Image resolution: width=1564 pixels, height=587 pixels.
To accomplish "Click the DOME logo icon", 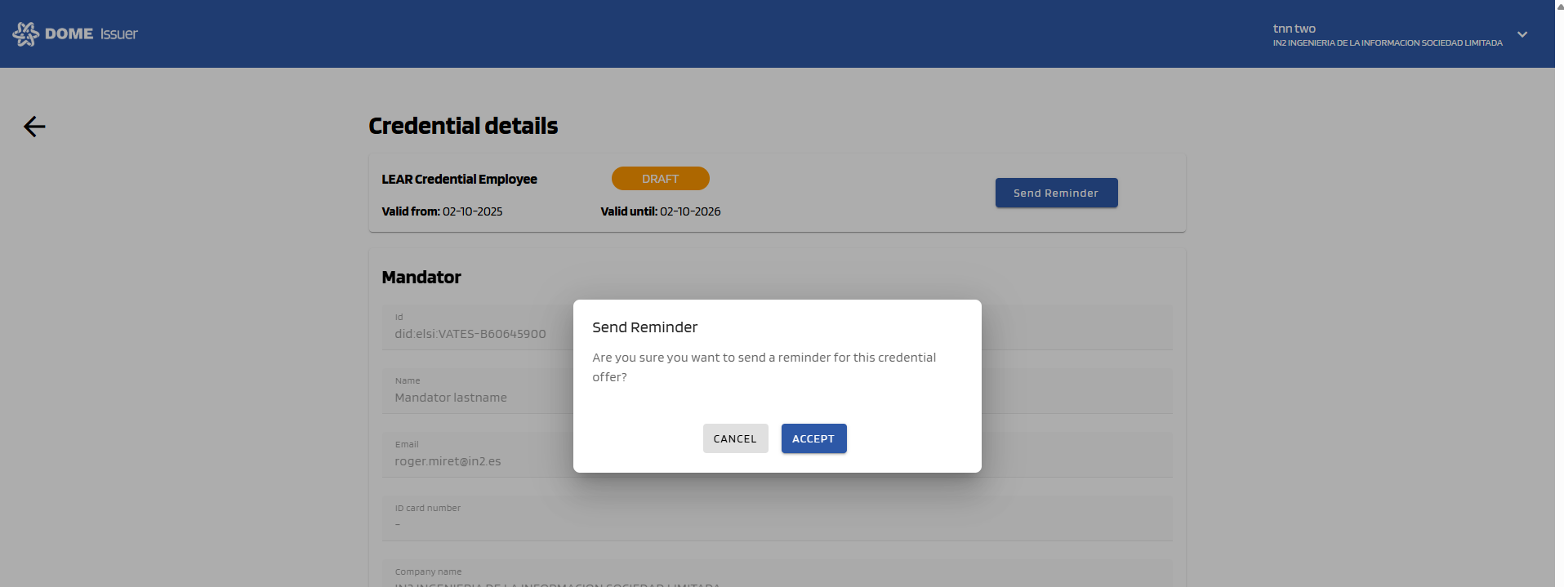I will (x=25, y=33).
